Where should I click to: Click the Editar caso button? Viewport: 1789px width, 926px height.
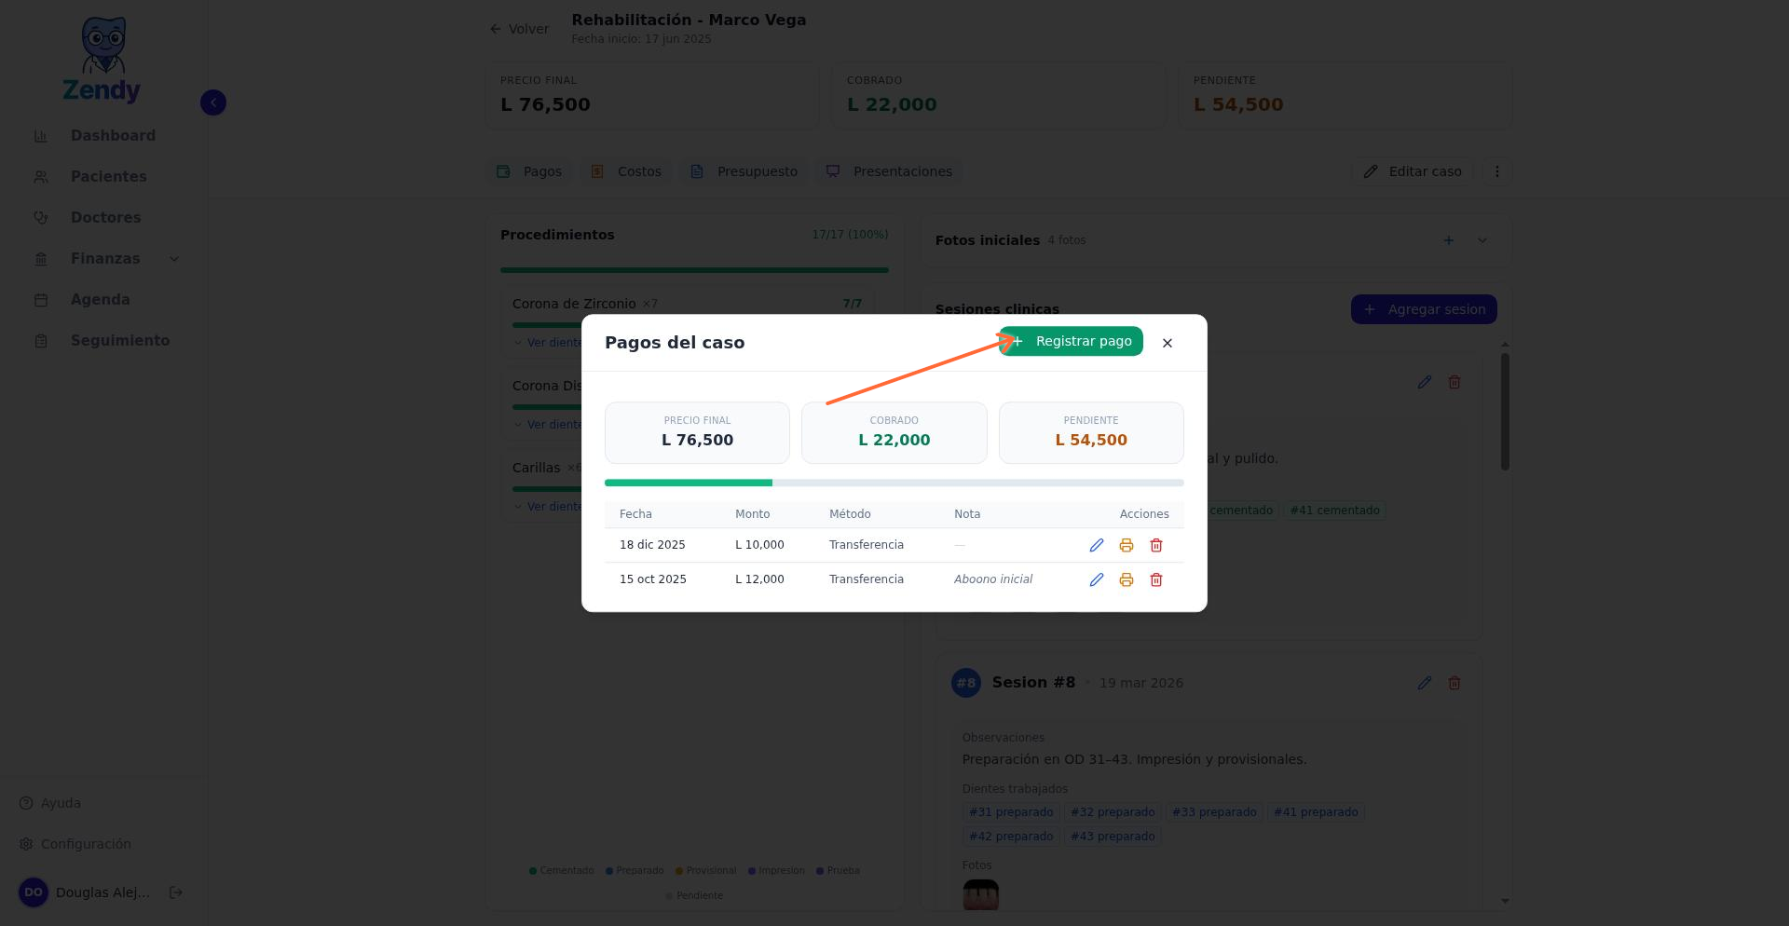pyautogui.click(x=1413, y=171)
